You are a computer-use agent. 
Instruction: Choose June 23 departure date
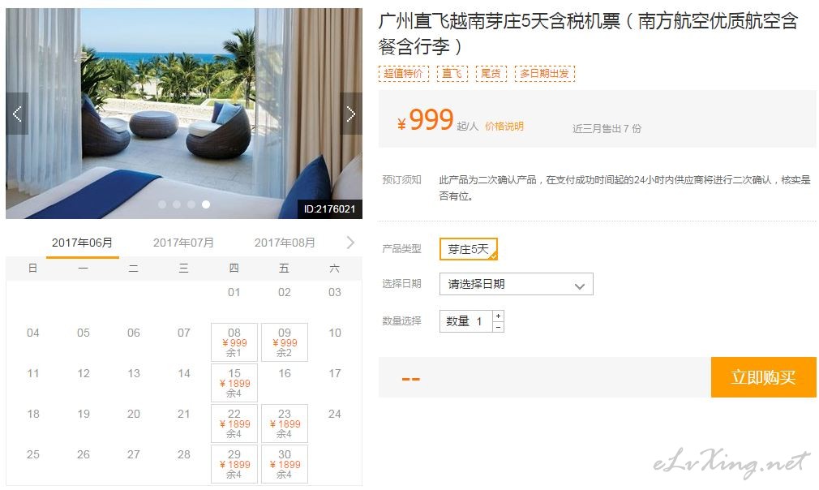pos(284,423)
